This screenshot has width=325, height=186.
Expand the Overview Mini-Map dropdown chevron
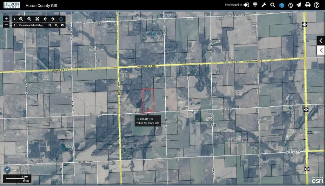pos(63,25)
